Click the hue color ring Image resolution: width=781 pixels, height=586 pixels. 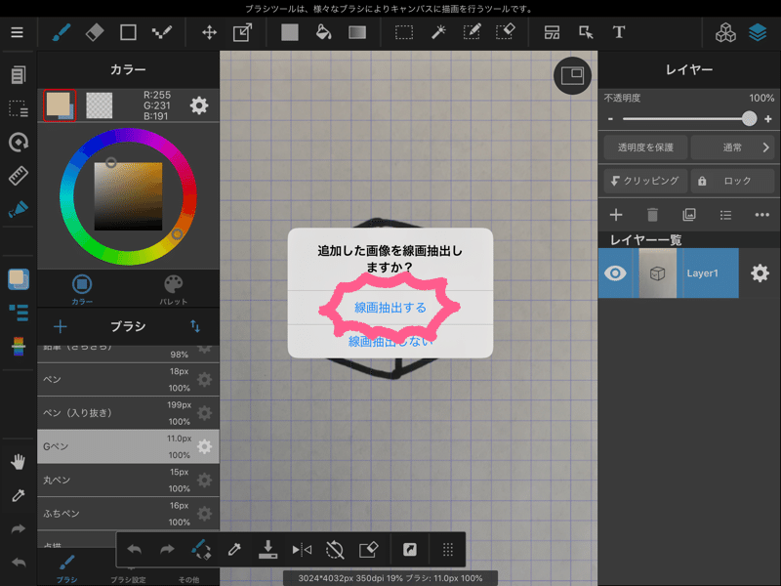point(128,196)
